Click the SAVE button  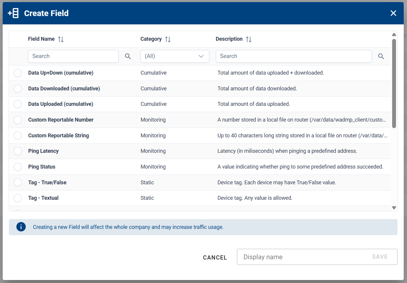380,257
